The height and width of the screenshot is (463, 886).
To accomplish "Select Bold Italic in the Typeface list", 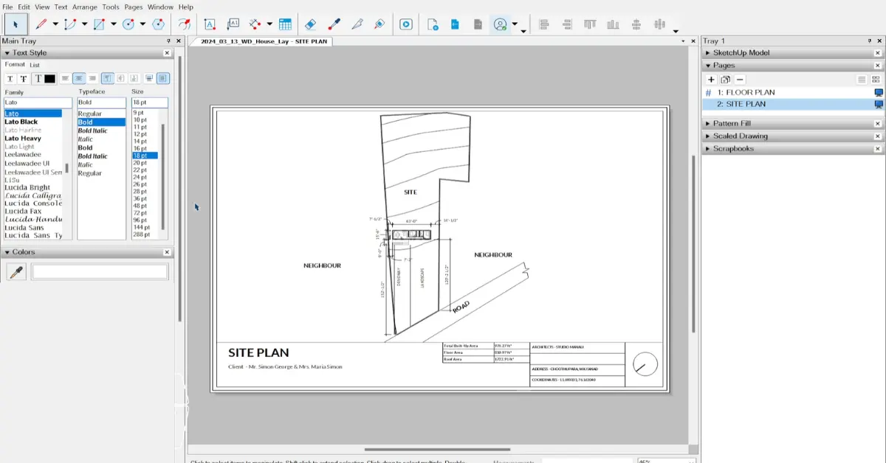I will [x=94, y=130].
